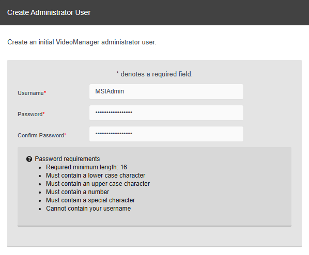The height and width of the screenshot is (255, 309).
Task: Click the 'denotes a required field' note
Action: [x=154, y=74]
